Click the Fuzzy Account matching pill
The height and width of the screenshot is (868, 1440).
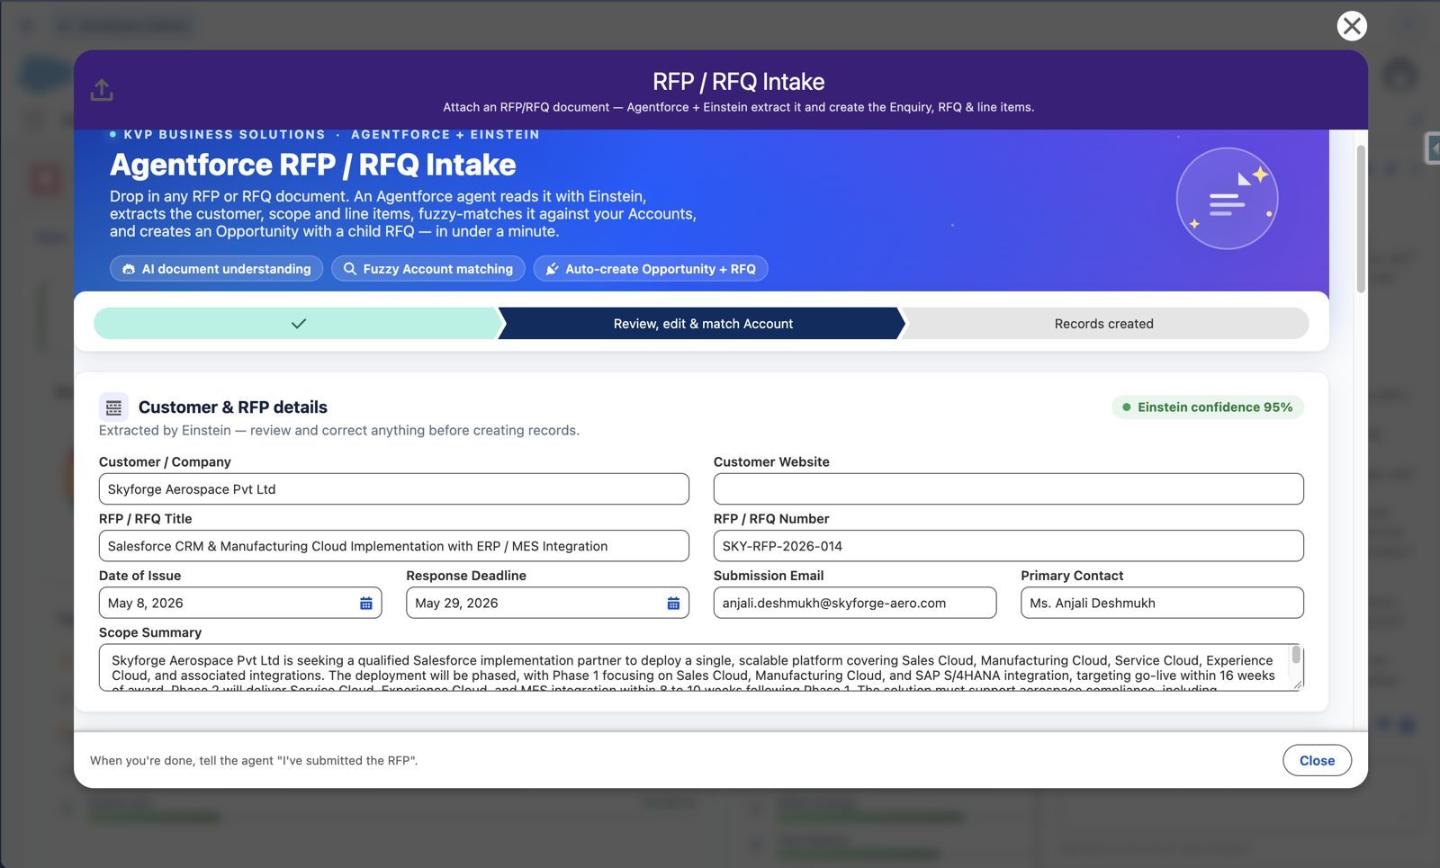(428, 269)
